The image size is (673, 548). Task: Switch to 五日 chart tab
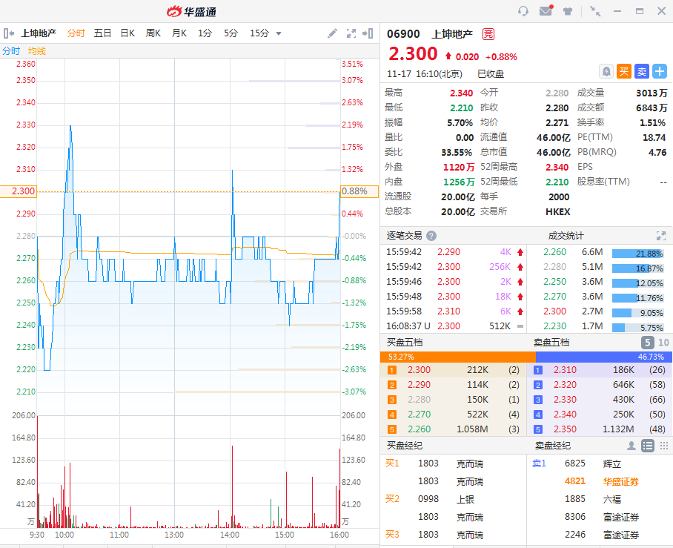click(x=102, y=33)
